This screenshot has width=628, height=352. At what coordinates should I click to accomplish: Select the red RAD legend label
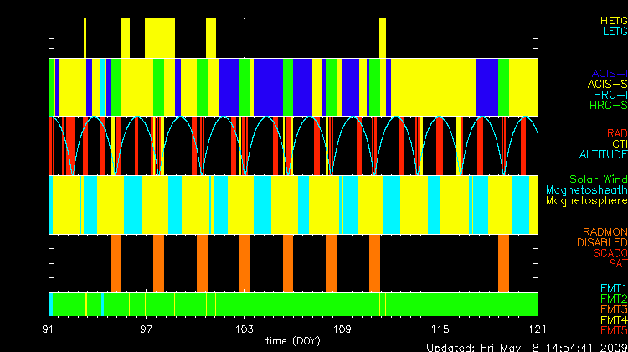616,133
